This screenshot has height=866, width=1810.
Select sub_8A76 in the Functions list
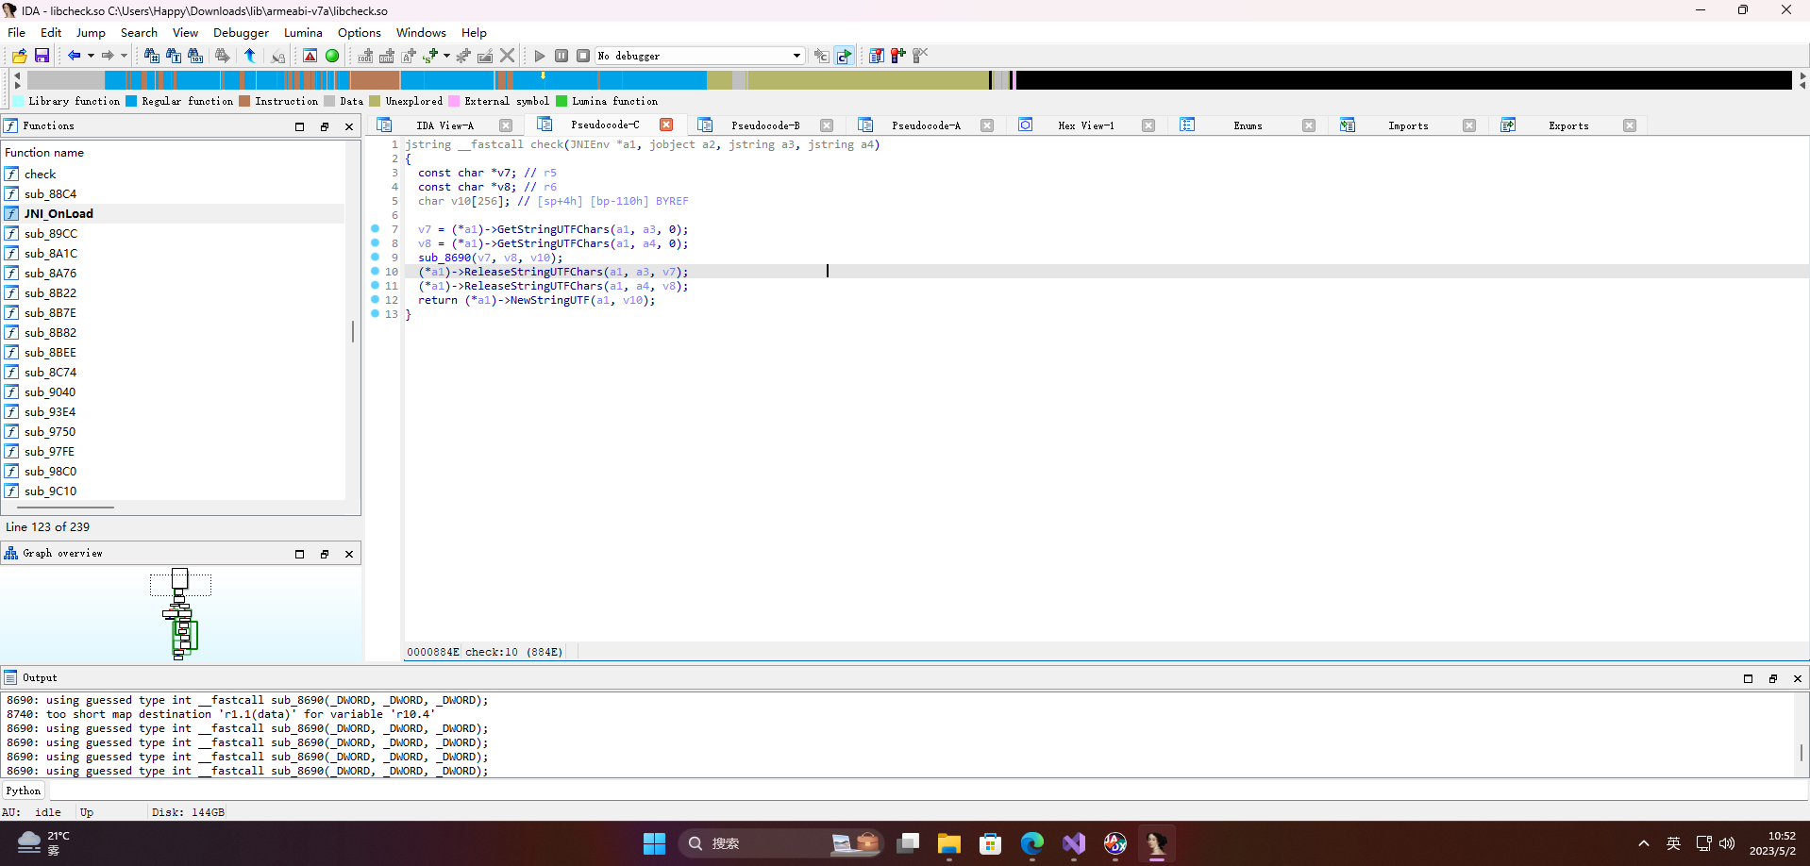tap(175, 273)
